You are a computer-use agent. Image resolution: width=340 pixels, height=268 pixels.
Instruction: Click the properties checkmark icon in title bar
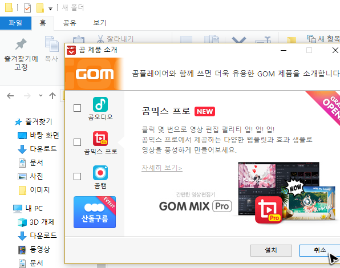point(27,8)
